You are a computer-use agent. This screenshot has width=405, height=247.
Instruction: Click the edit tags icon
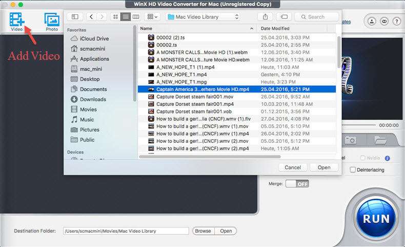(284, 17)
